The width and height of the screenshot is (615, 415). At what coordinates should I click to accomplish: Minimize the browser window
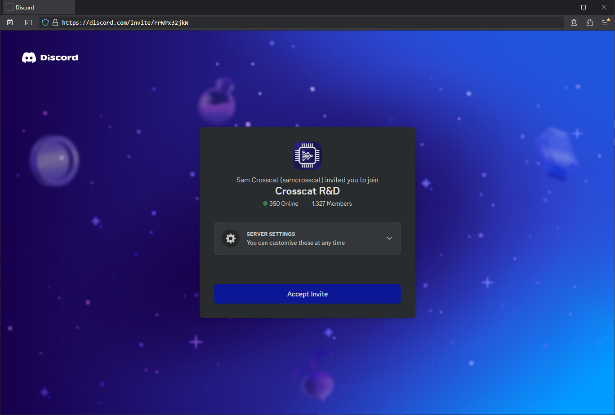click(563, 7)
